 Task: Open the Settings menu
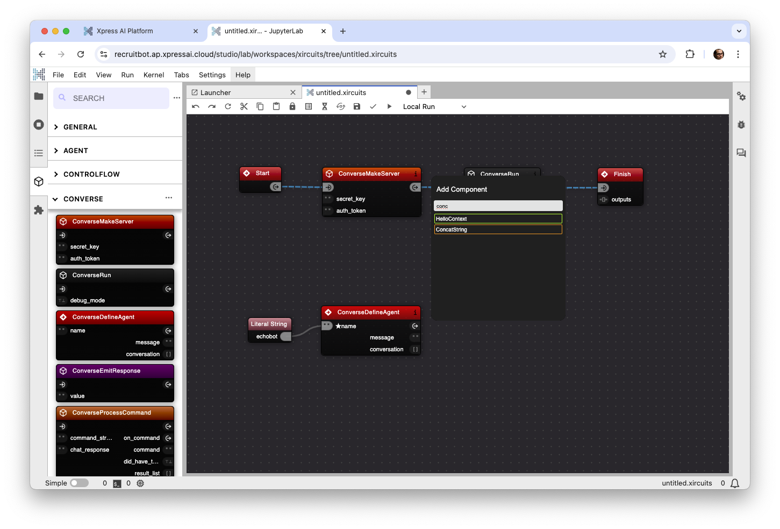point(212,75)
